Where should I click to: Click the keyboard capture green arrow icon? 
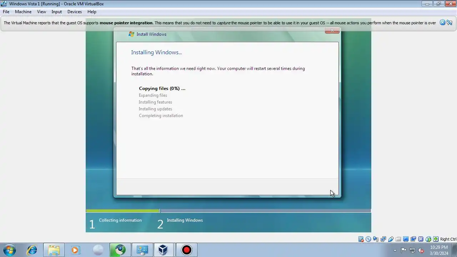pyautogui.click(x=436, y=239)
